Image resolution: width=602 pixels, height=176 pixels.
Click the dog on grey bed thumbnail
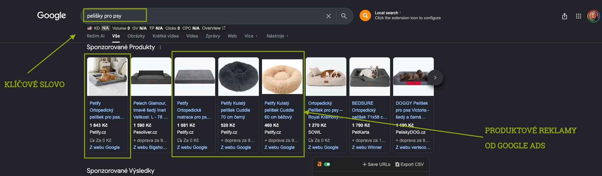[x=107, y=77]
